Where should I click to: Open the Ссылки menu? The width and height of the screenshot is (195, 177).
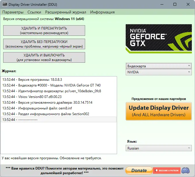34,12
